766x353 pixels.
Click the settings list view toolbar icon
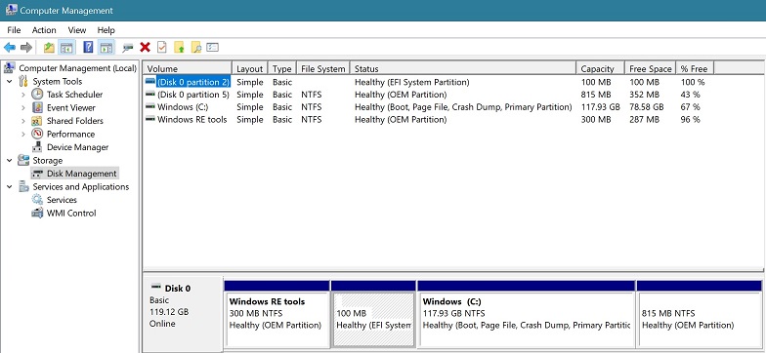coord(213,47)
